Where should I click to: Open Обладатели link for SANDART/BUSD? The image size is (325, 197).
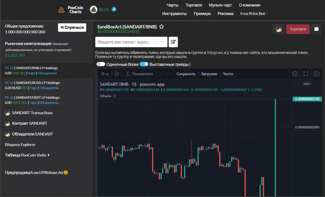click(x=49, y=88)
